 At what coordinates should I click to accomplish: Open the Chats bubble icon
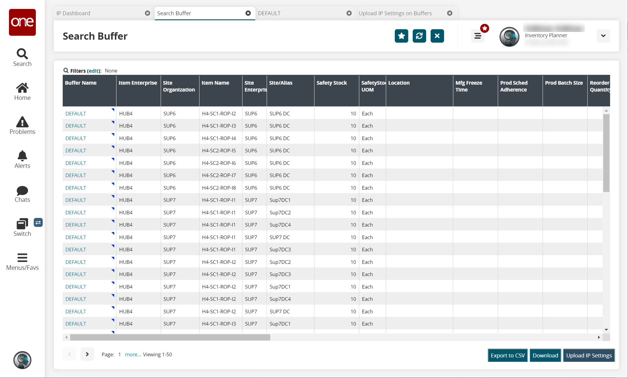pos(22,190)
